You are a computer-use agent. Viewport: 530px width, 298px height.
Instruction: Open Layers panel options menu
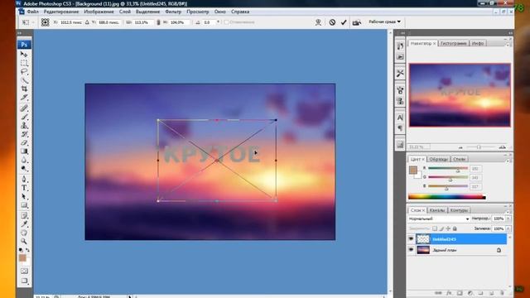(508, 212)
